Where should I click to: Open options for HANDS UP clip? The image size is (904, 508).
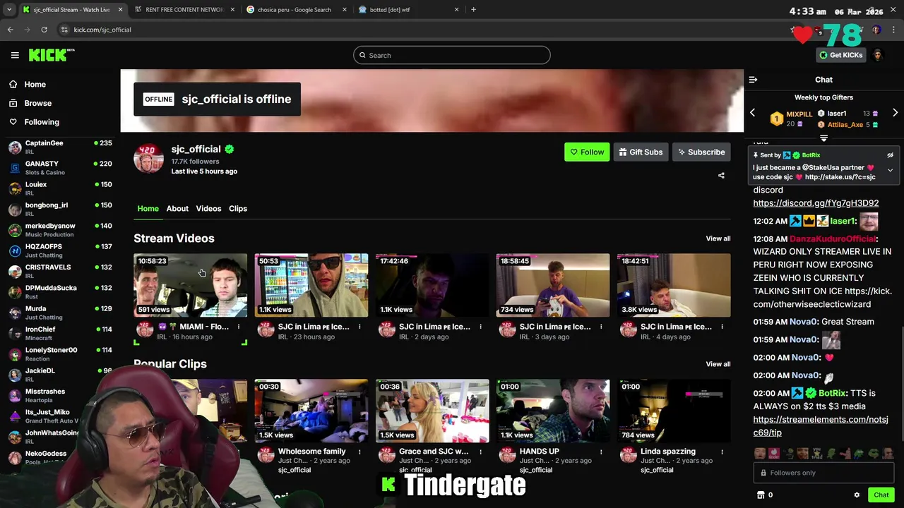pos(601,452)
